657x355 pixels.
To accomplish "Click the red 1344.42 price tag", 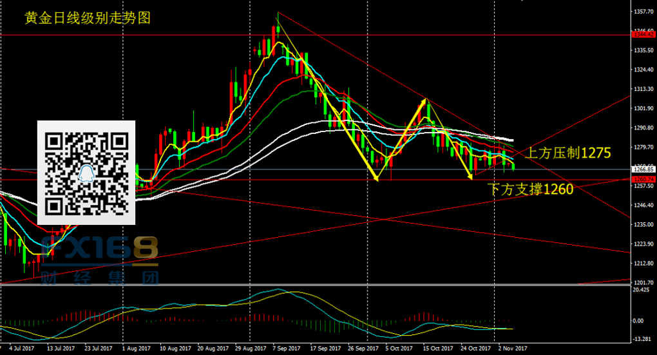I will click(x=643, y=35).
